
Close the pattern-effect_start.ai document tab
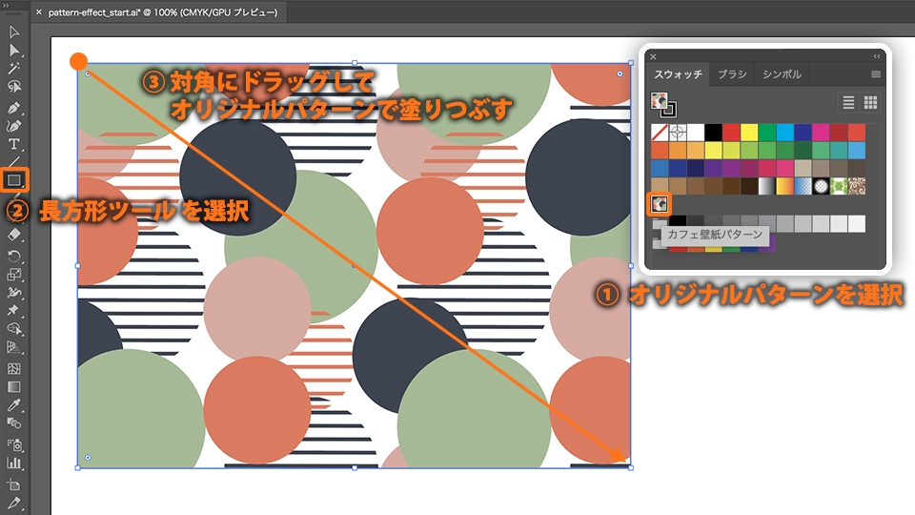click(38, 11)
